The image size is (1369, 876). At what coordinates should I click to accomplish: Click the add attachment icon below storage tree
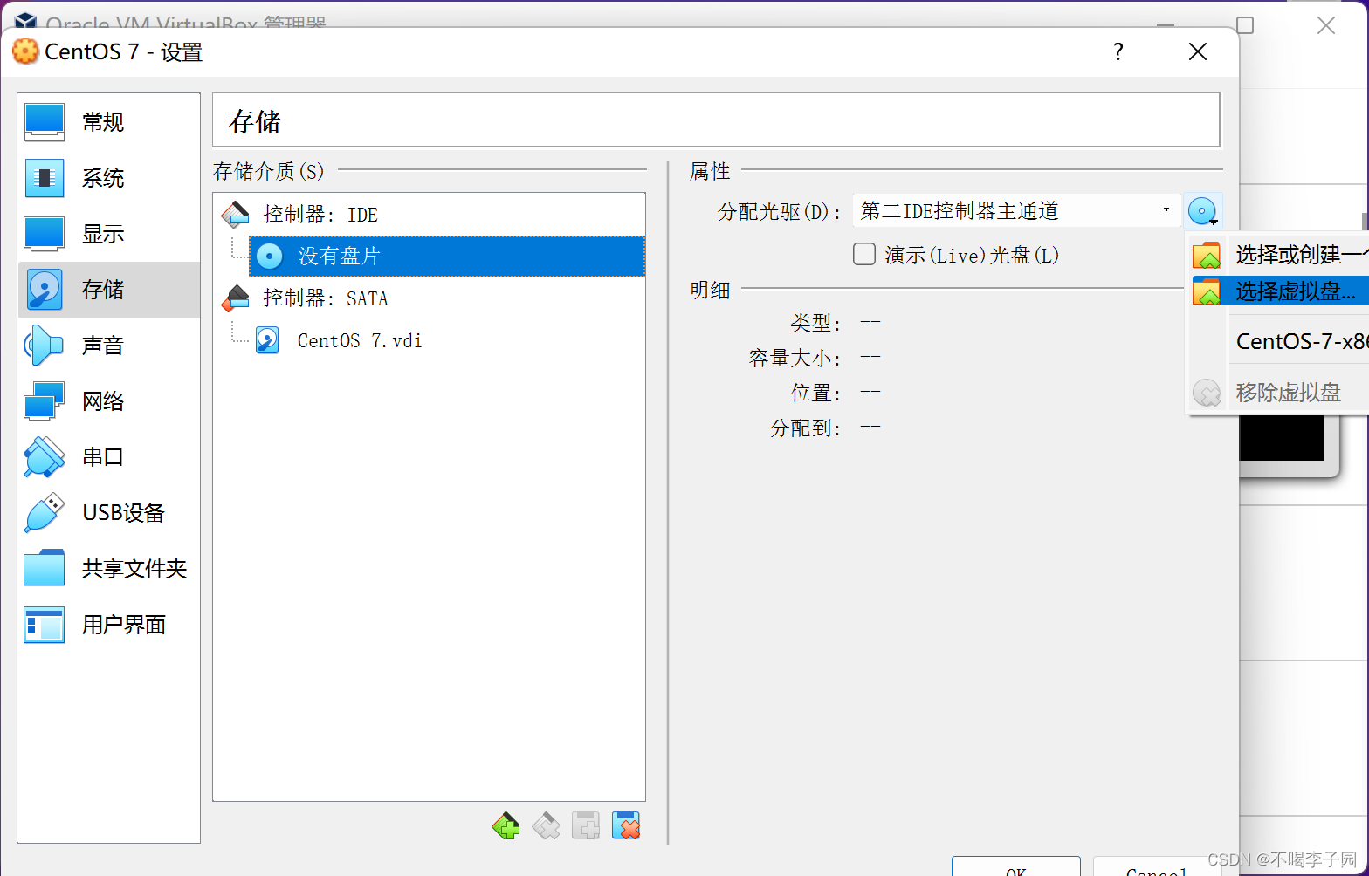pos(586,825)
